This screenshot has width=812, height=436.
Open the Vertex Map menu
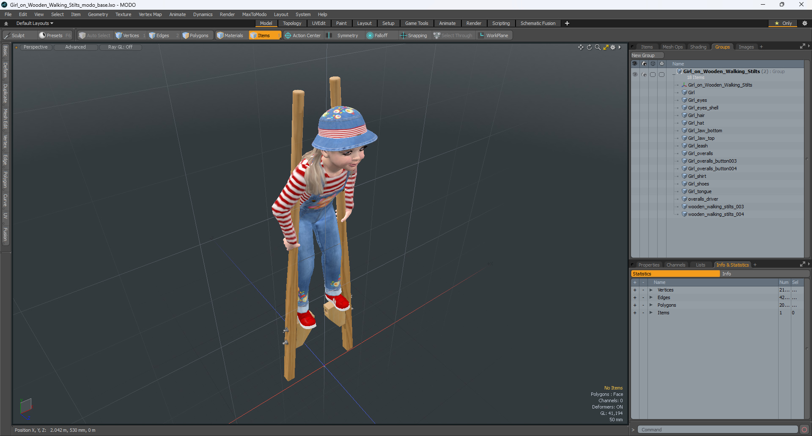(x=150, y=14)
